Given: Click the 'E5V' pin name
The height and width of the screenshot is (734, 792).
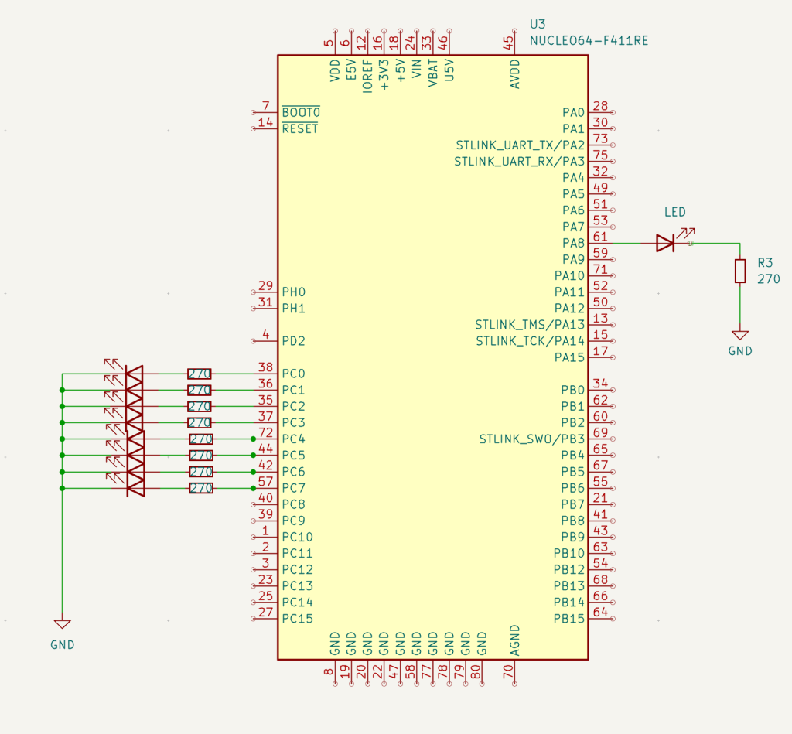Looking at the screenshot, I should [x=351, y=70].
